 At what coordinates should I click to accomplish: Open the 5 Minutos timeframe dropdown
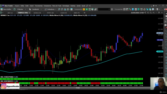(x=25, y=9)
